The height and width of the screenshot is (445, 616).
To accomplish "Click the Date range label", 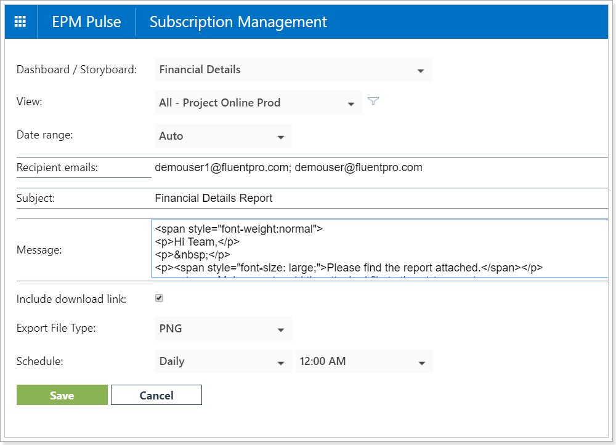I will (45, 135).
